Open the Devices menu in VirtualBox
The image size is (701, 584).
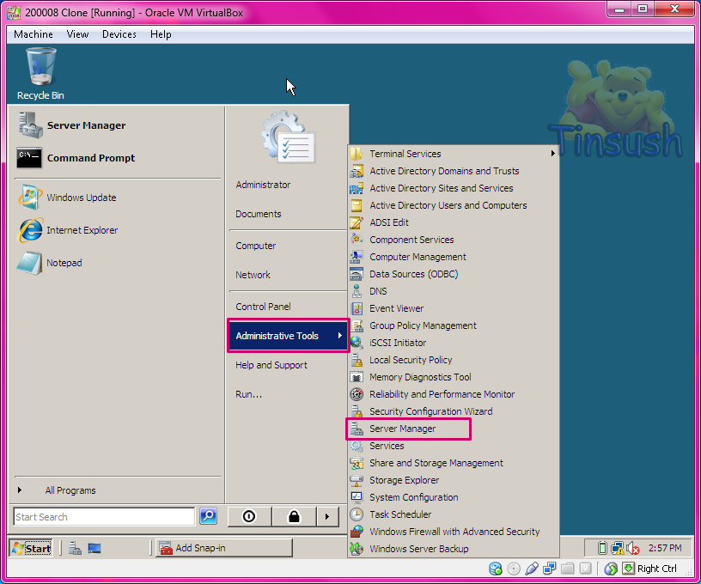[x=119, y=34]
